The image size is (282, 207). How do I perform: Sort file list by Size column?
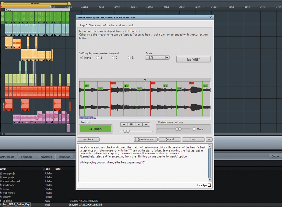[x=58, y=169]
